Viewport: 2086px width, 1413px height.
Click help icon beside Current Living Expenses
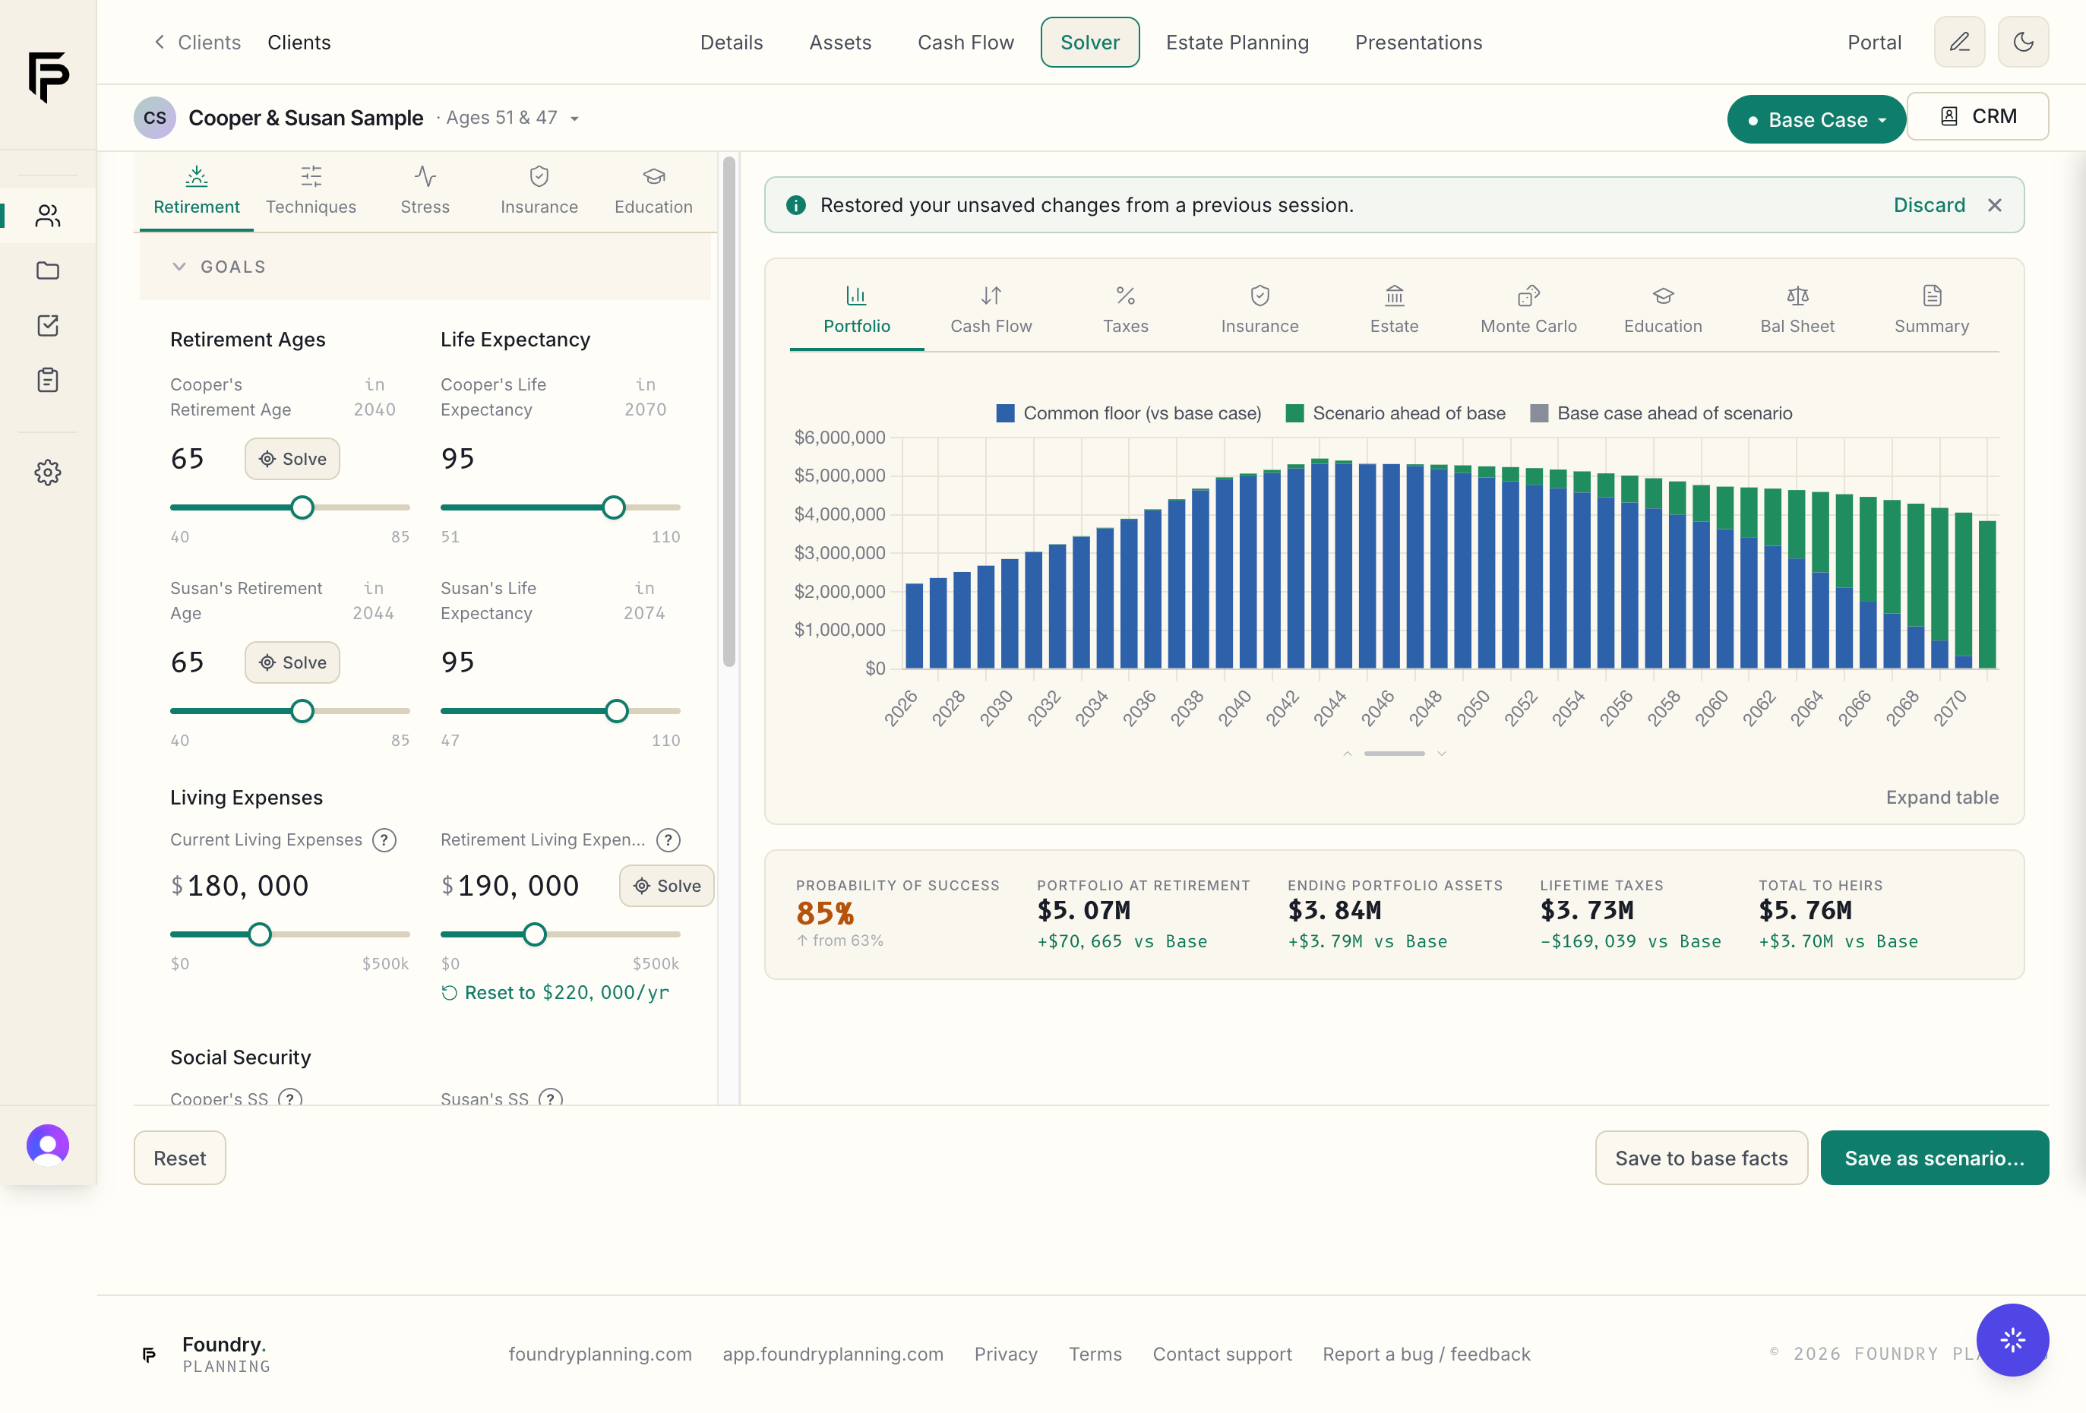click(384, 840)
